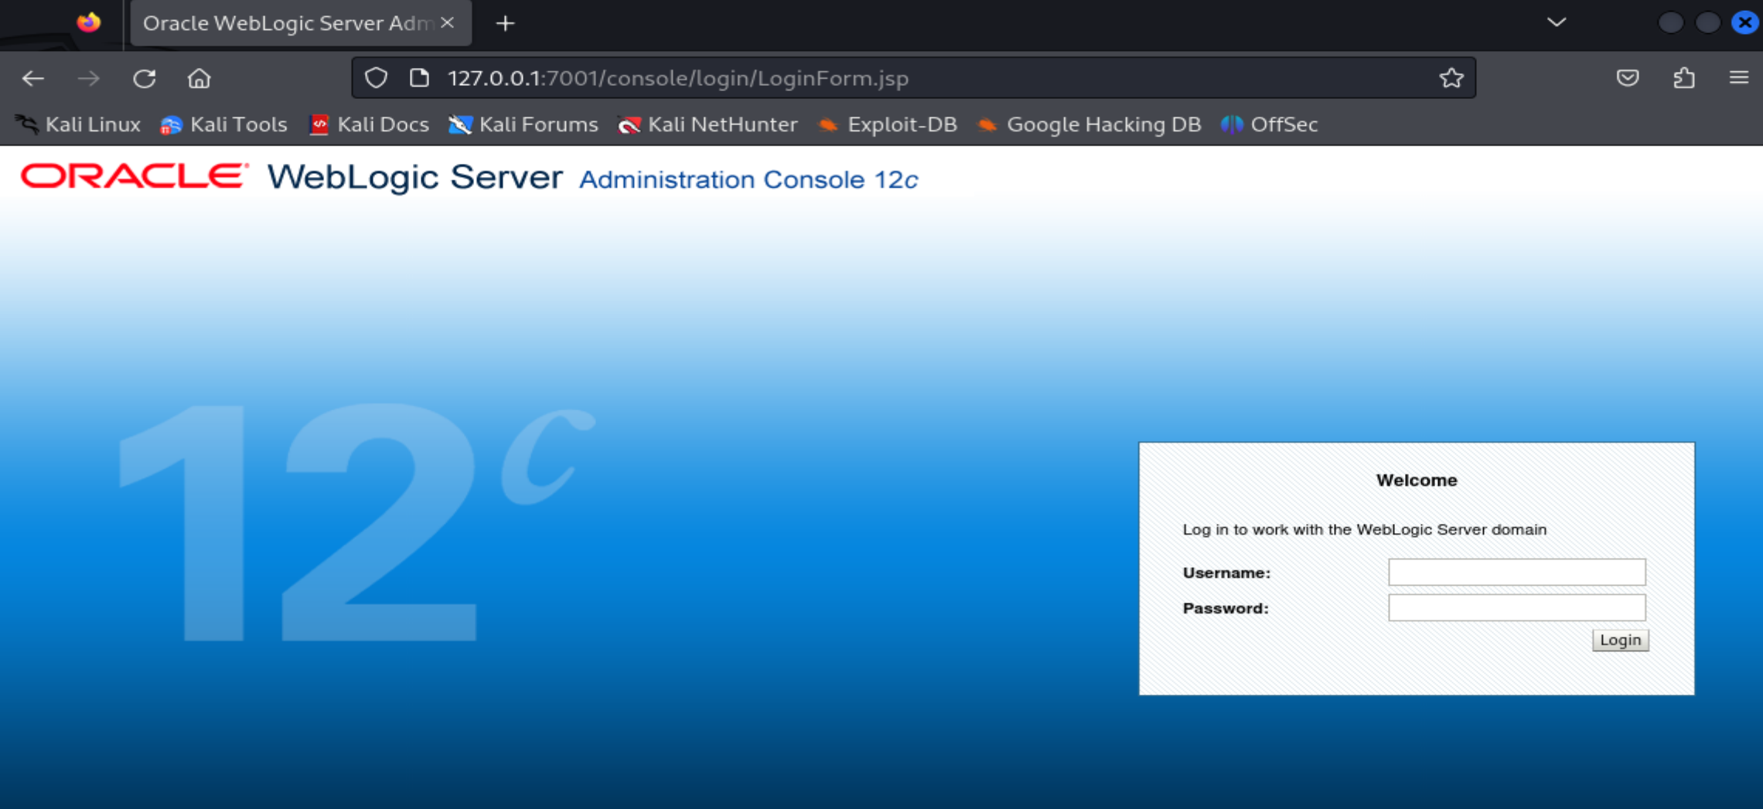Click the Welcome heading
The height and width of the screenshot is (809, 1763).
pyautogui.click(x=1417, y=480)
